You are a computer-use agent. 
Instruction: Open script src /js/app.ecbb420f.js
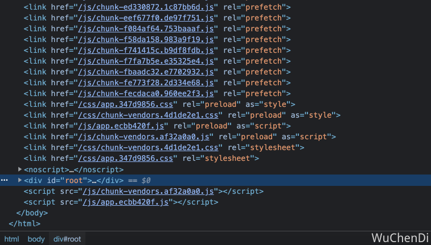click(x=126, y=202)
